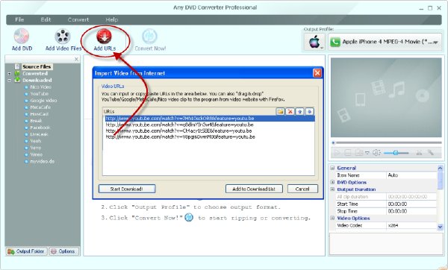Viewport: 448px width, 270px height.
Task: Click the Start Time value field
Action: point(411,204)
